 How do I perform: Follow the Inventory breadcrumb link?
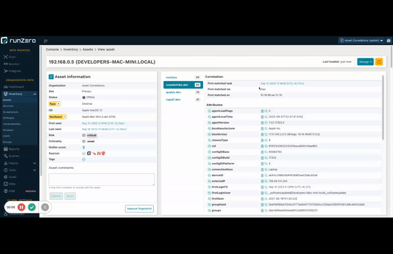click(71, 49)
